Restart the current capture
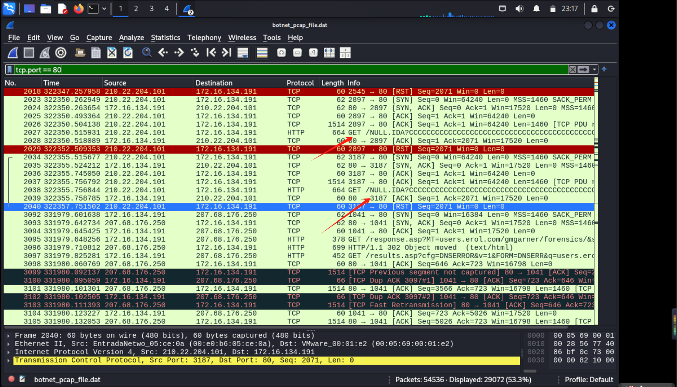This screenshot has width=677, height=387. click(x=45, y=53)
